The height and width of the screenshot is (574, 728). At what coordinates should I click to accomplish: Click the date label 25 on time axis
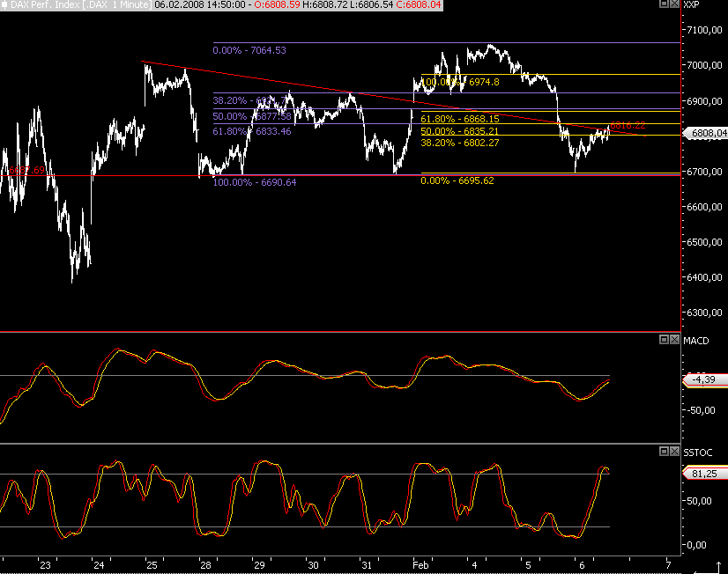point(152,565)
